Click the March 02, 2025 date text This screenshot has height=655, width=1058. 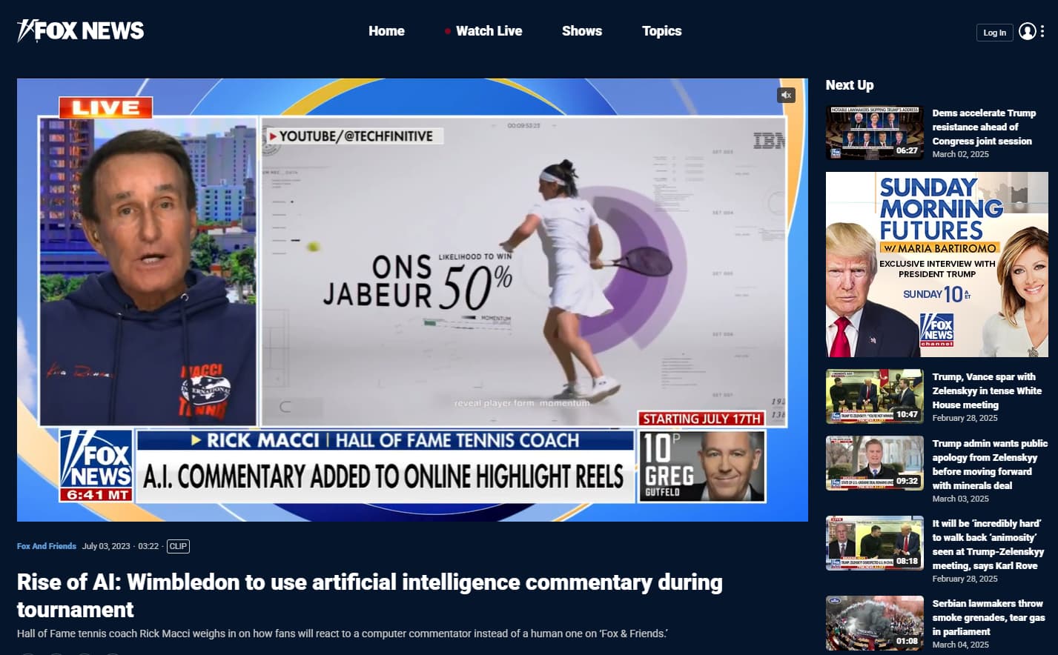click(x=961, y=154)
